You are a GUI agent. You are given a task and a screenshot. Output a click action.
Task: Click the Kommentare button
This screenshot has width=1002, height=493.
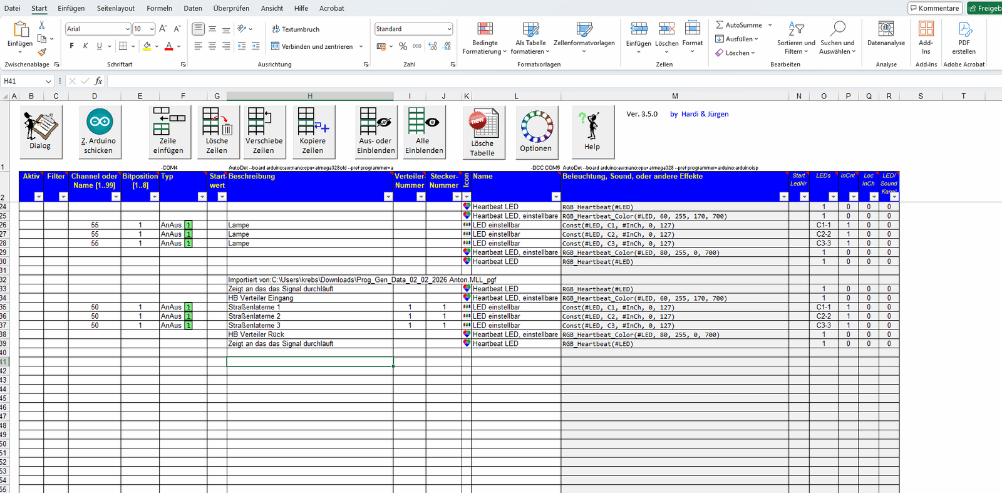(x=935, y=8)
